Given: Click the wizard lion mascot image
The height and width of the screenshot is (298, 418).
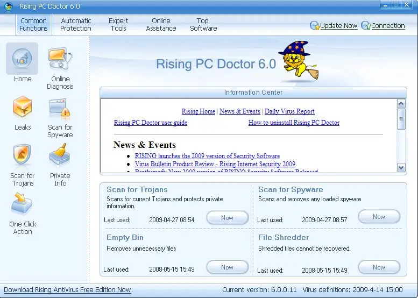Looking at the screenshot, I should point(299,60).
